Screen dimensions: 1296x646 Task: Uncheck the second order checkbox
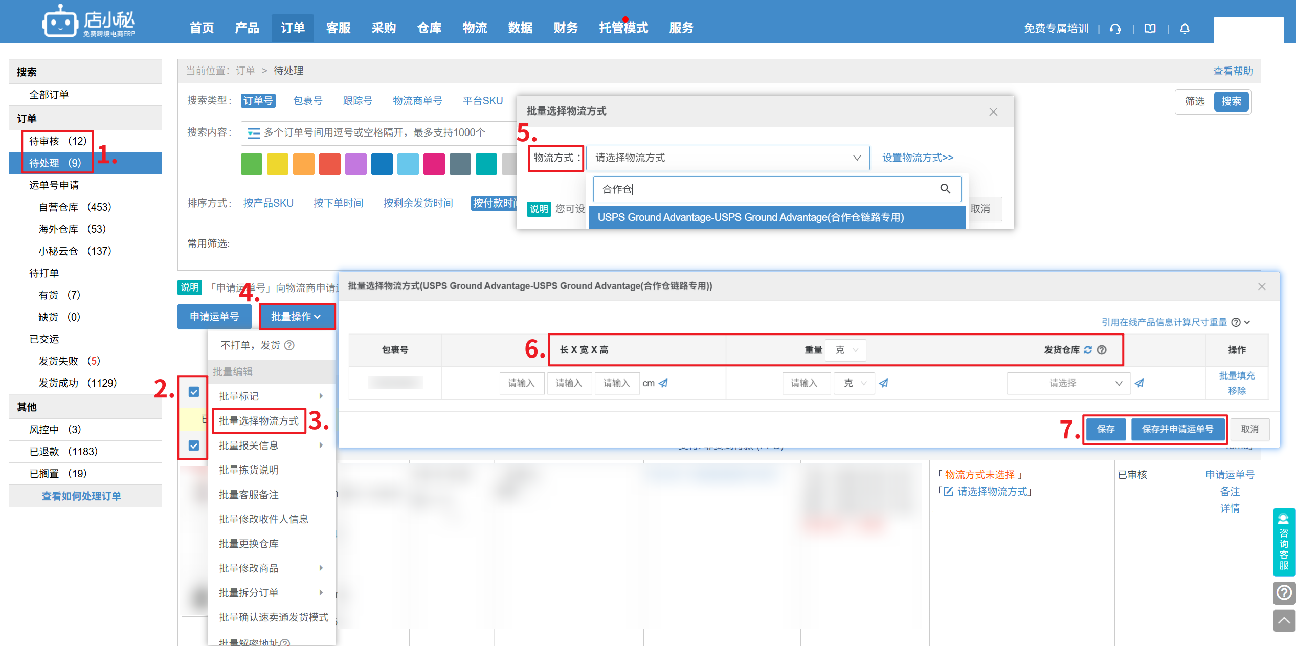[x=194, y=445]
